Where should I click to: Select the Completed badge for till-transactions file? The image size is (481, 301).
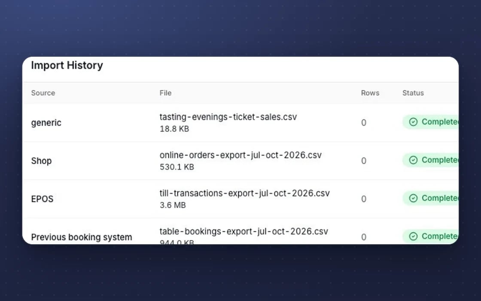pyautogui.click(x=431, y=198)
